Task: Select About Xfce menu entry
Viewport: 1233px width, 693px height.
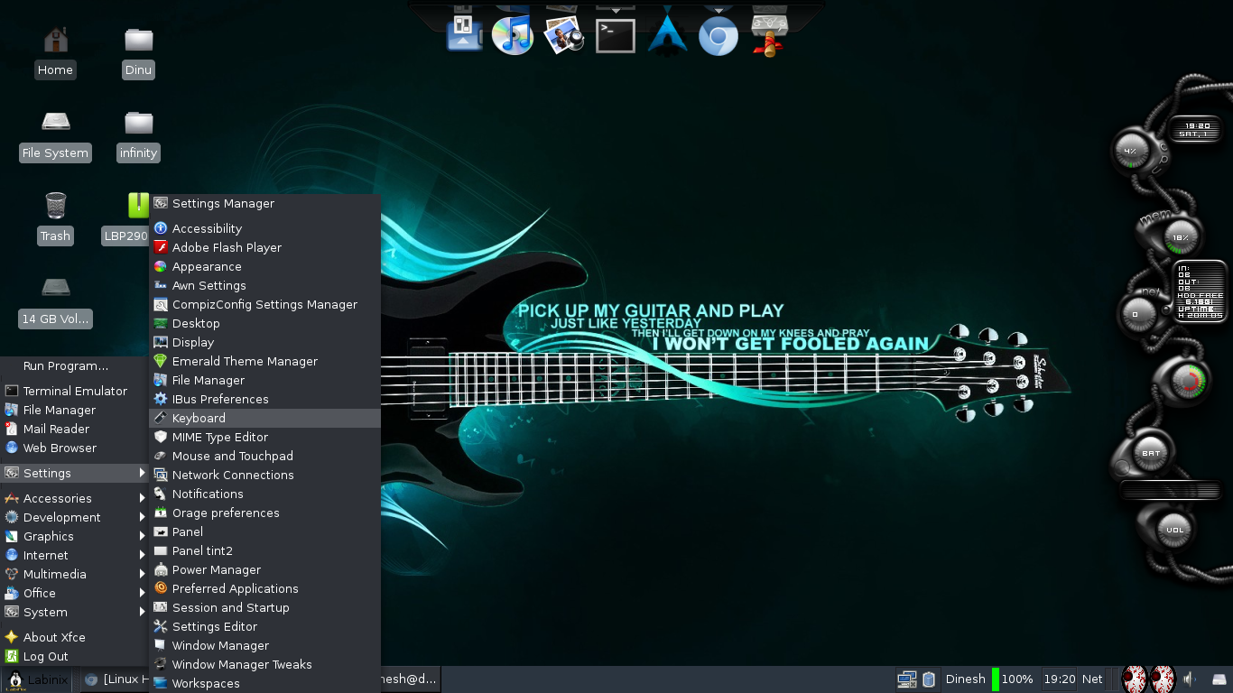Action: pos(74,637)
